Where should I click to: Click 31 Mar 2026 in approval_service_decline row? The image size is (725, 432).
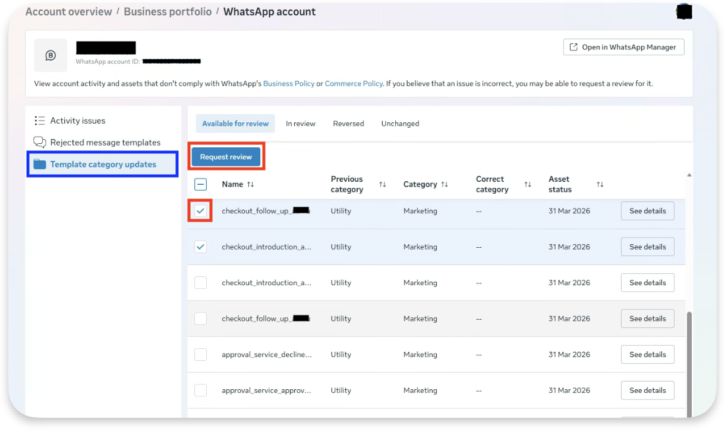[569, 354]
